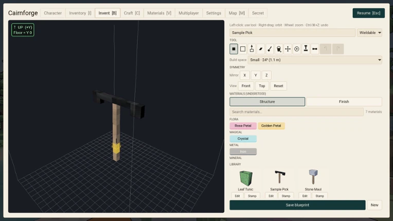Open the Craft tab

(132, 13)
